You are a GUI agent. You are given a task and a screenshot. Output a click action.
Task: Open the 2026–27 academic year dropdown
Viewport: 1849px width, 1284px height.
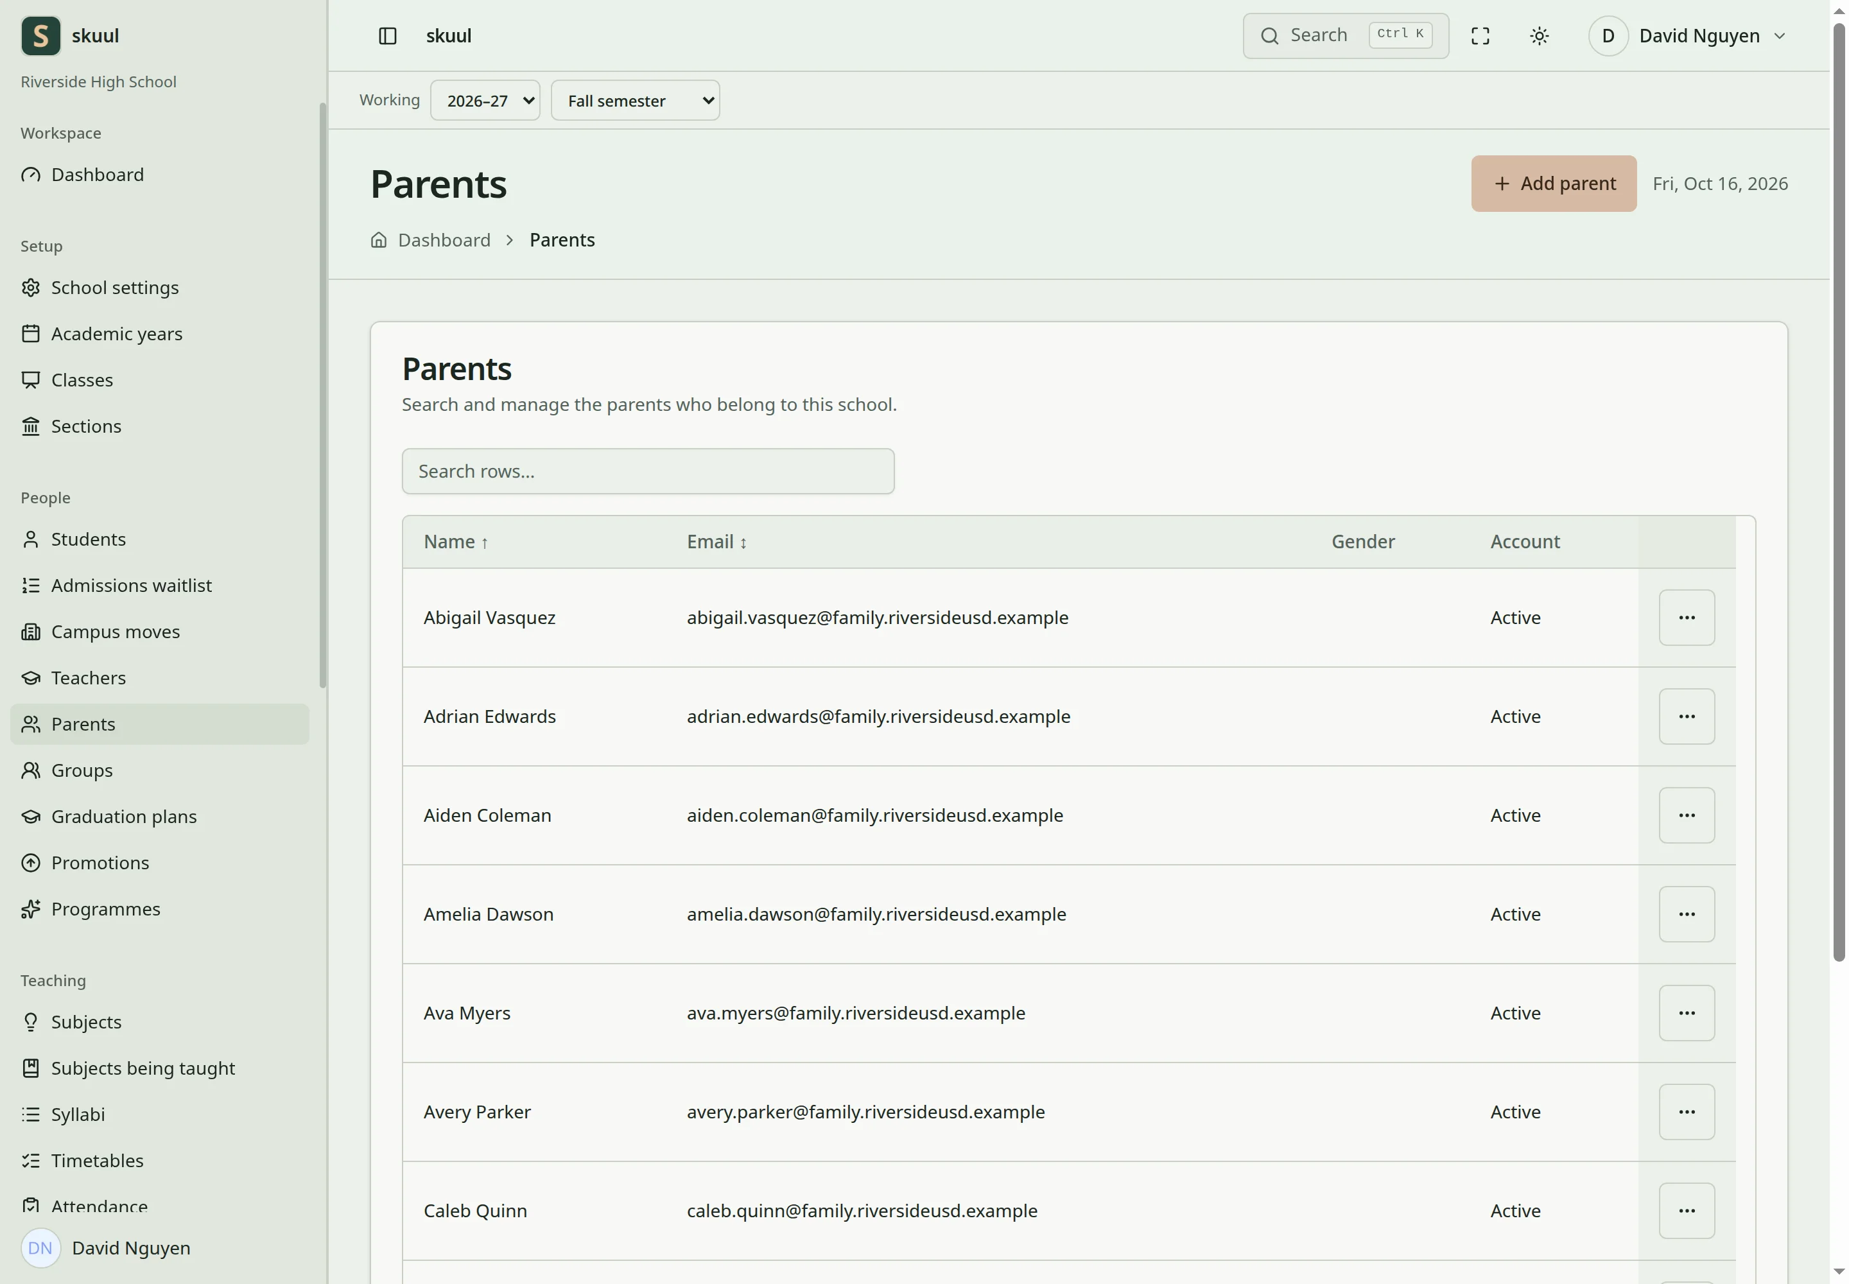(485, 101)
